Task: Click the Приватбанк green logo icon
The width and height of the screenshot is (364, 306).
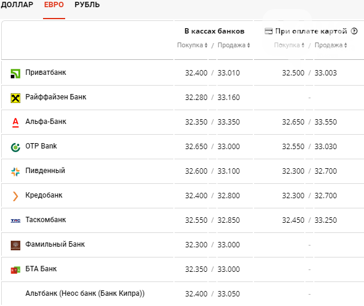Action: point(16,74)
